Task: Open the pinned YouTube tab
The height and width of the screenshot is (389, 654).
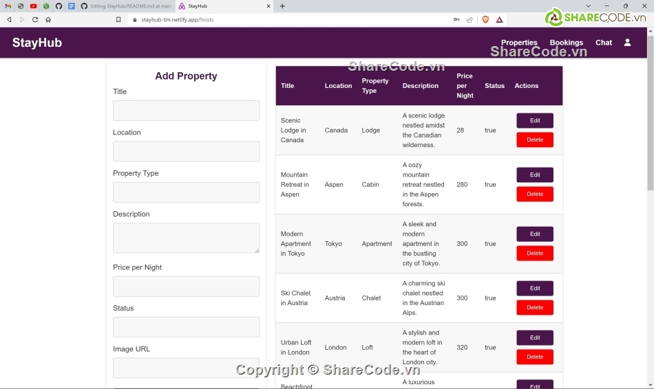Action: tap(33, 6)
